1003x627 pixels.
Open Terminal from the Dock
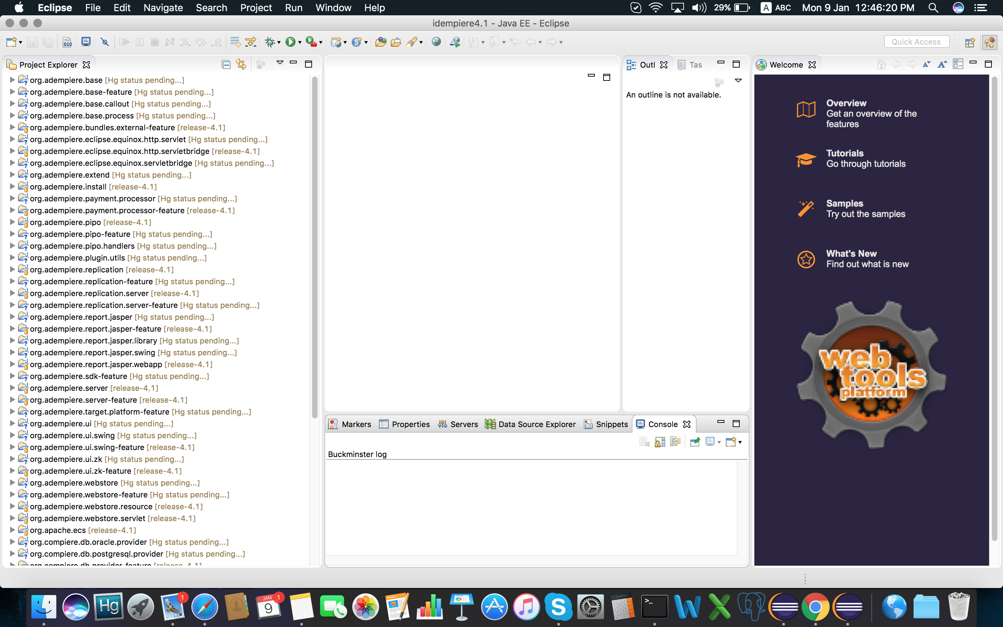point(654,607)
